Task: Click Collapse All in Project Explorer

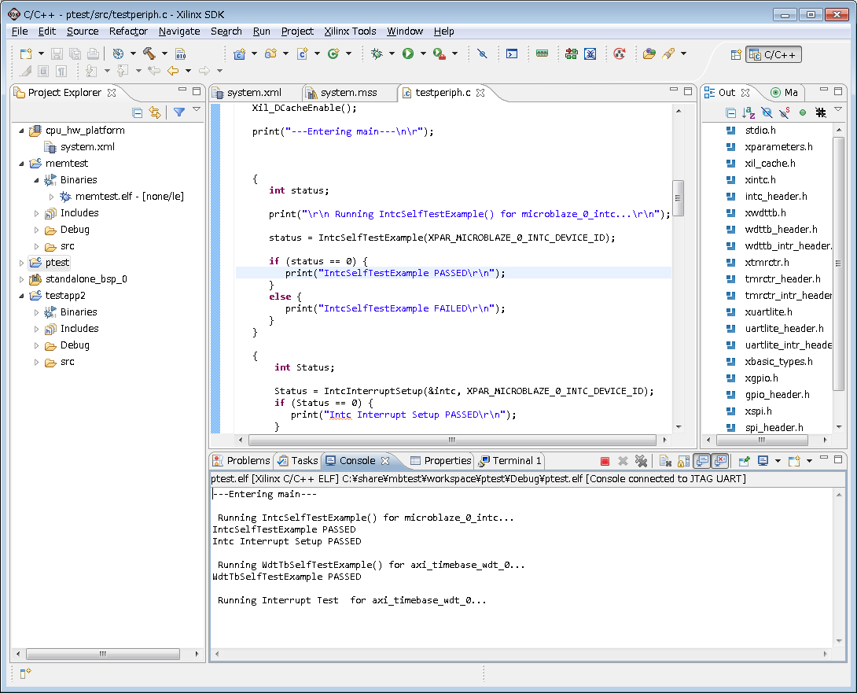Action: point(137,112)
